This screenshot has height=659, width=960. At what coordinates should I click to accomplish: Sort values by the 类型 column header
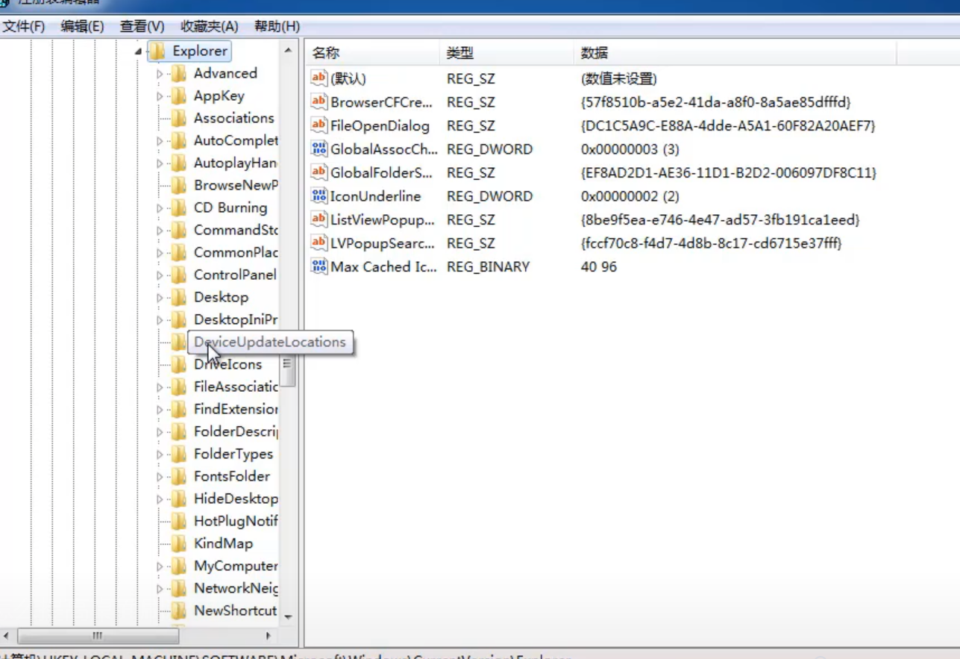502,53
